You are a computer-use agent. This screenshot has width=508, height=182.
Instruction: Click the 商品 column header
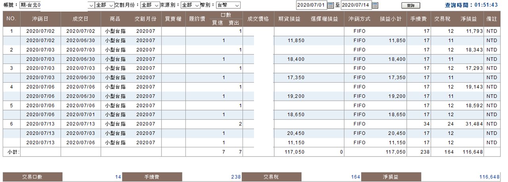click(x=115, y=19)
